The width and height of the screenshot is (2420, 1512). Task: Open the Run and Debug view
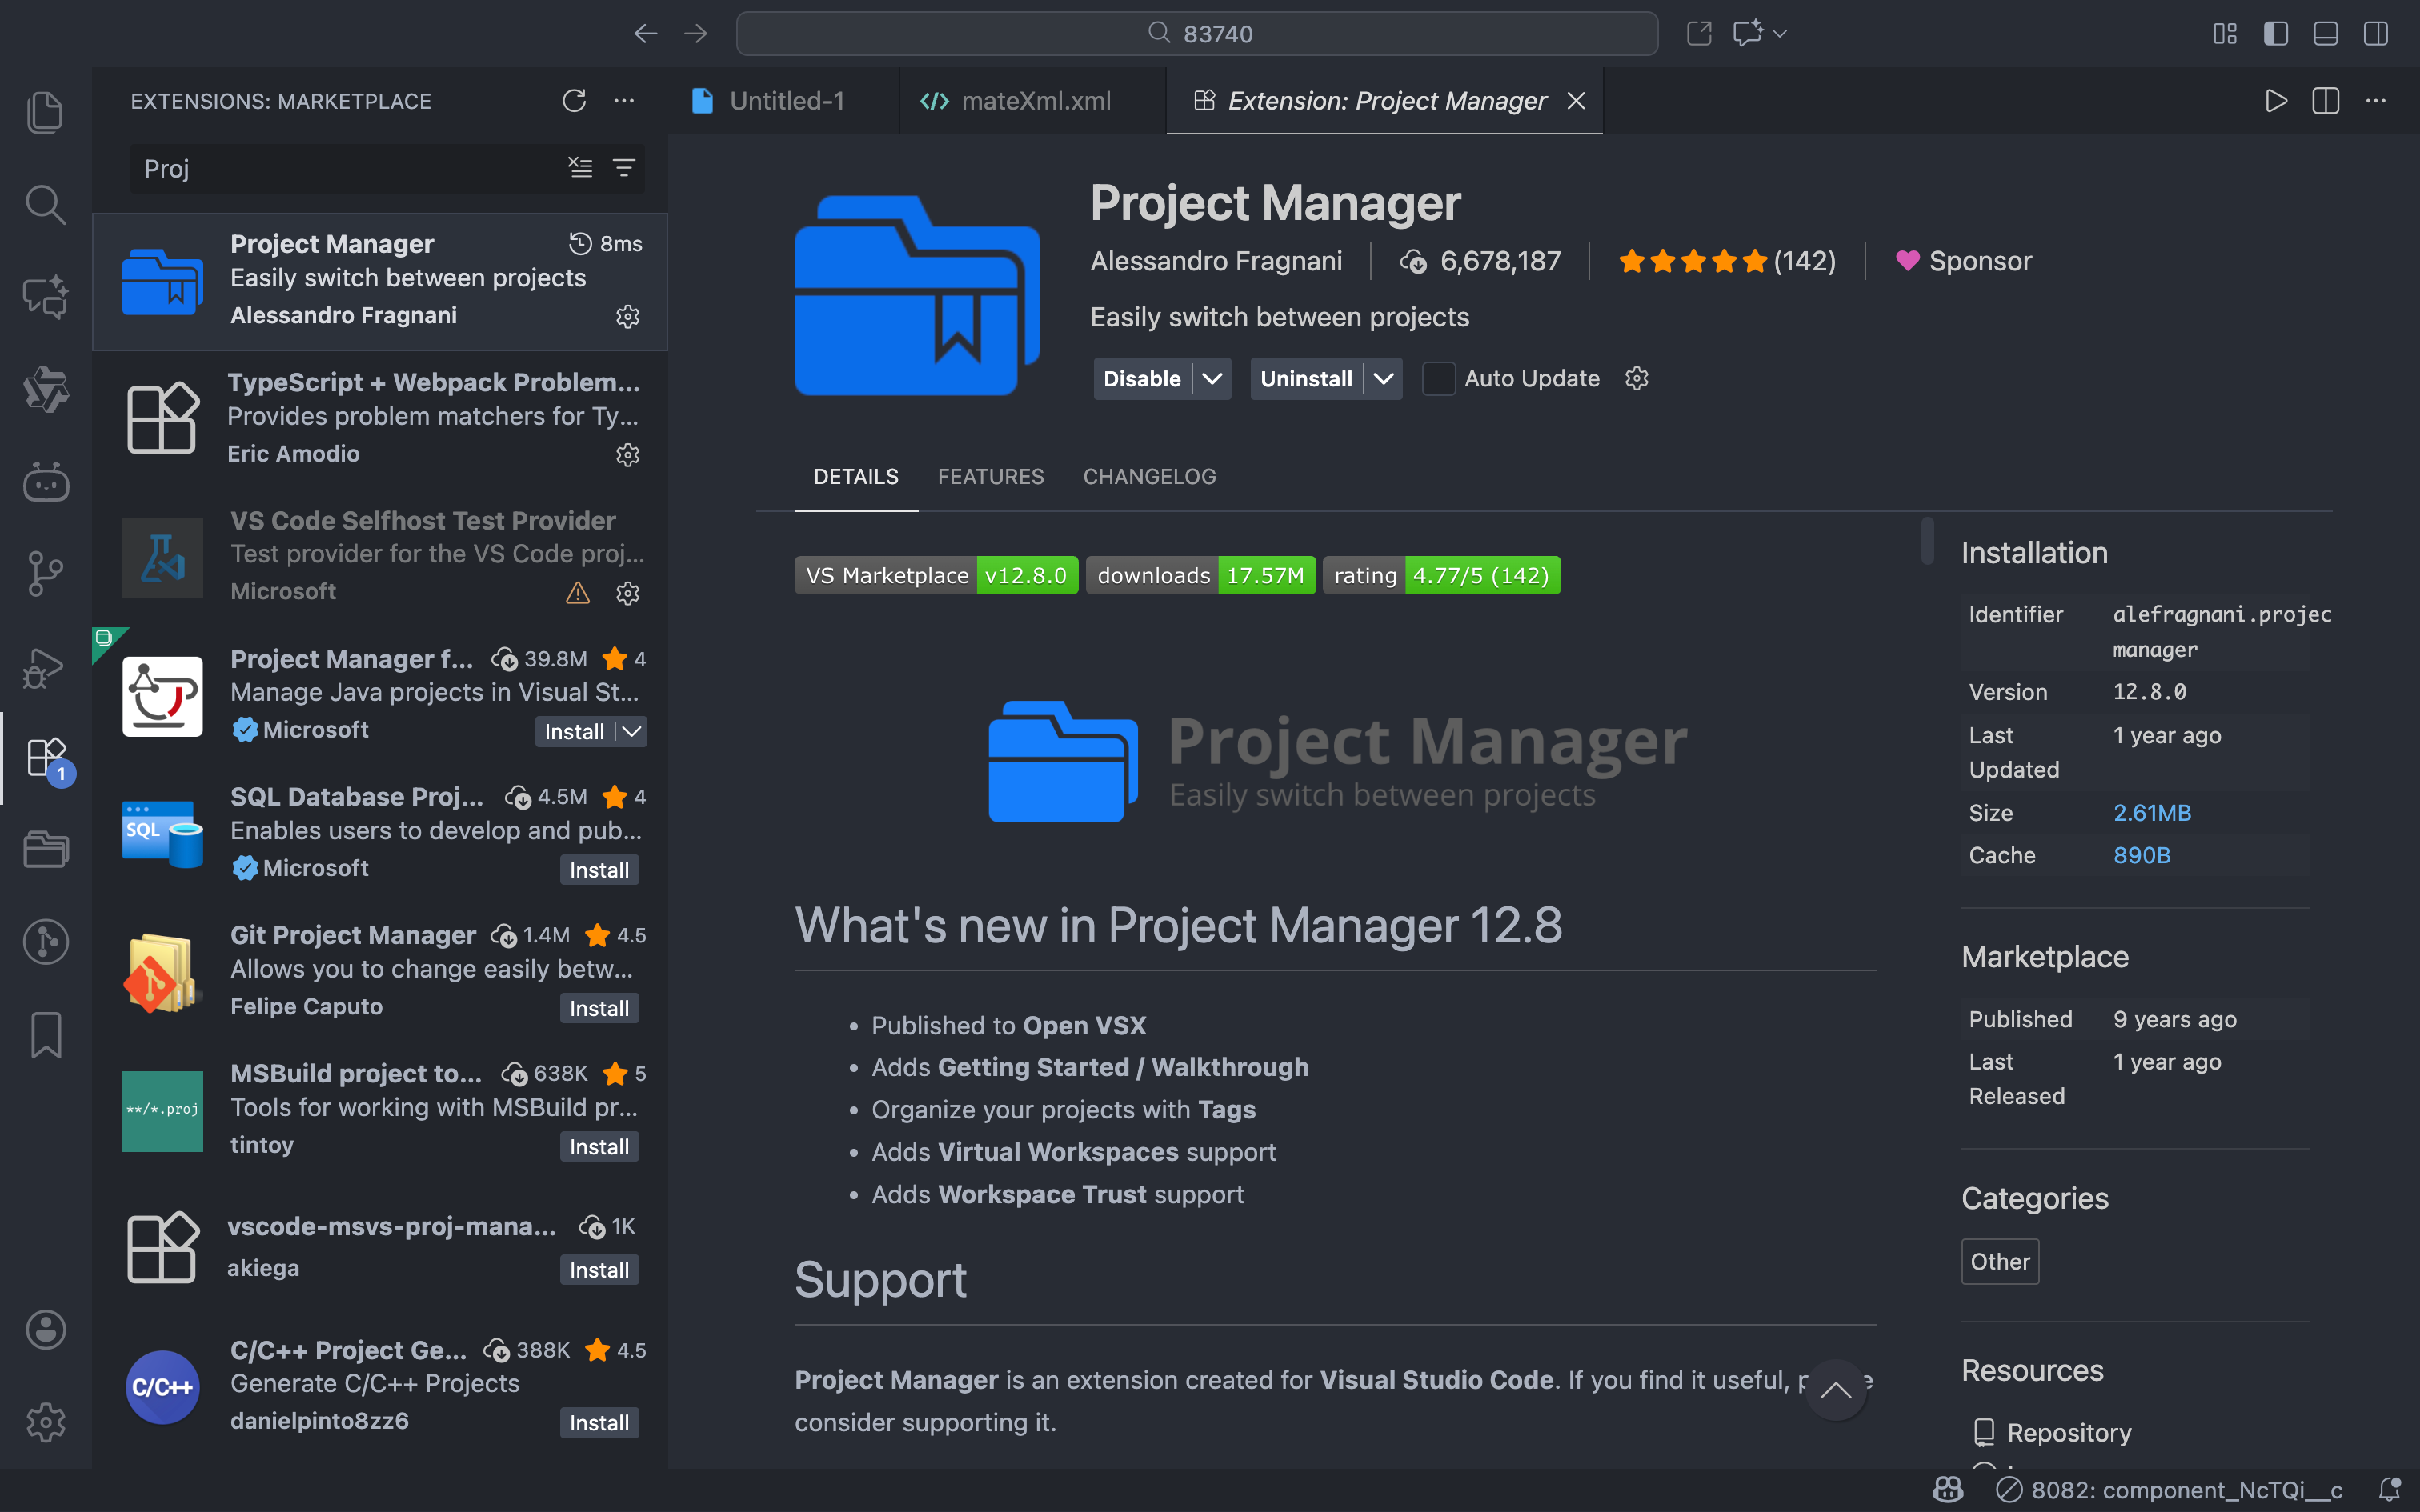click(45, 666)
